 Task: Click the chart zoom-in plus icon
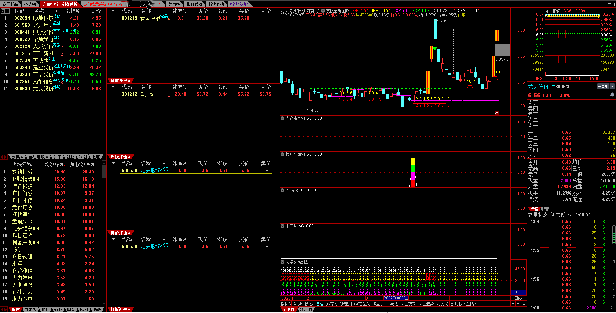(x=513, y=304)
